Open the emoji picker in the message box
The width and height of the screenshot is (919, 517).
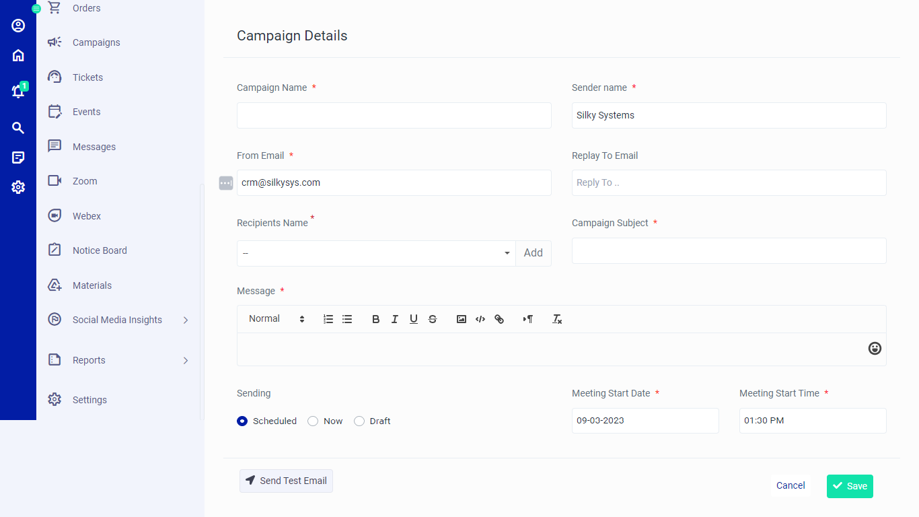pos(875,348)
